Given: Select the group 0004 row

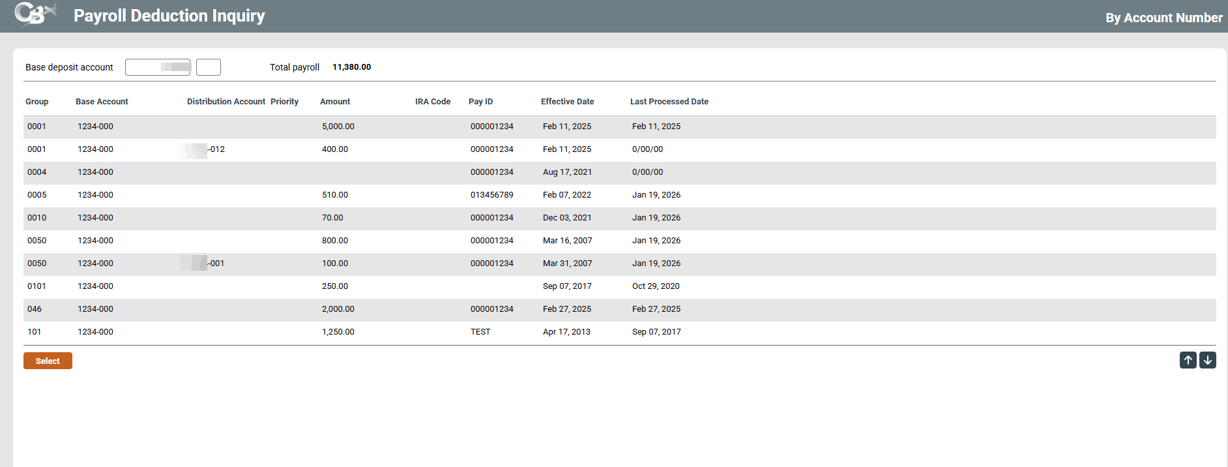Looking at the screenshot, I should [x=37, y=172].
